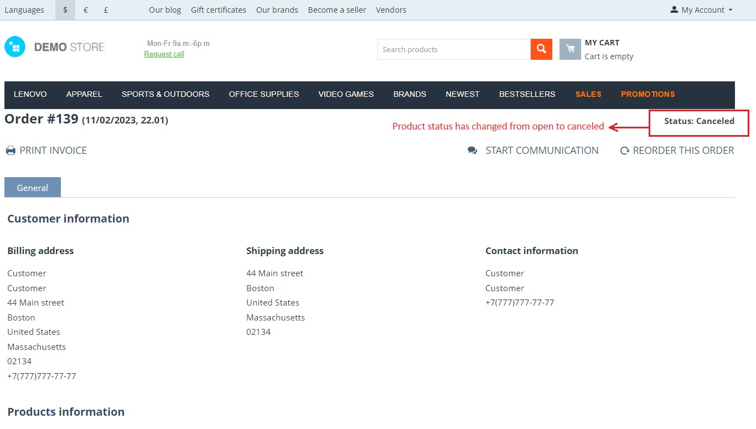Viewport: 756px width, 429px height.
Task: Click Reorder This Order text
Action: coord(683,151)
